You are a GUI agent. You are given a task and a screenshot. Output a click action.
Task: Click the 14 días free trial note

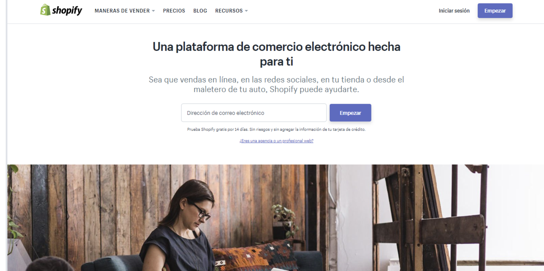tap(276, 129)
